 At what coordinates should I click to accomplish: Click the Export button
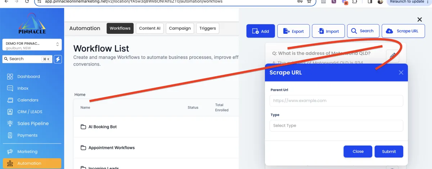click(293, 31)
